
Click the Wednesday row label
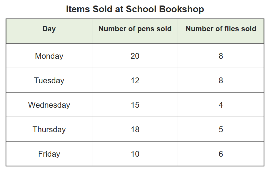49,105
